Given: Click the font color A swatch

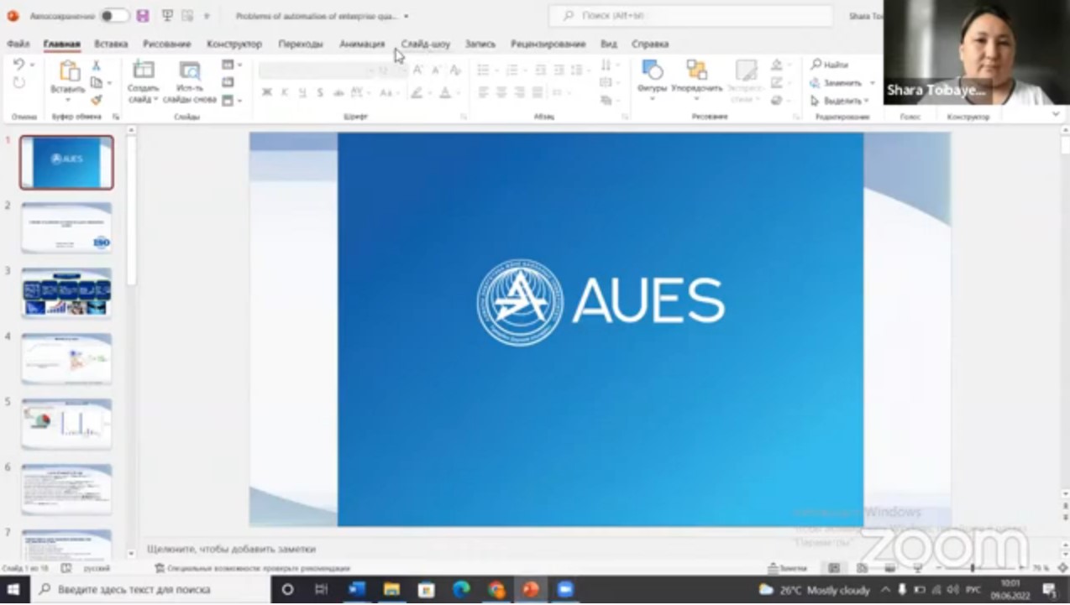Looking at the screenshot, I should coord(445,92).
